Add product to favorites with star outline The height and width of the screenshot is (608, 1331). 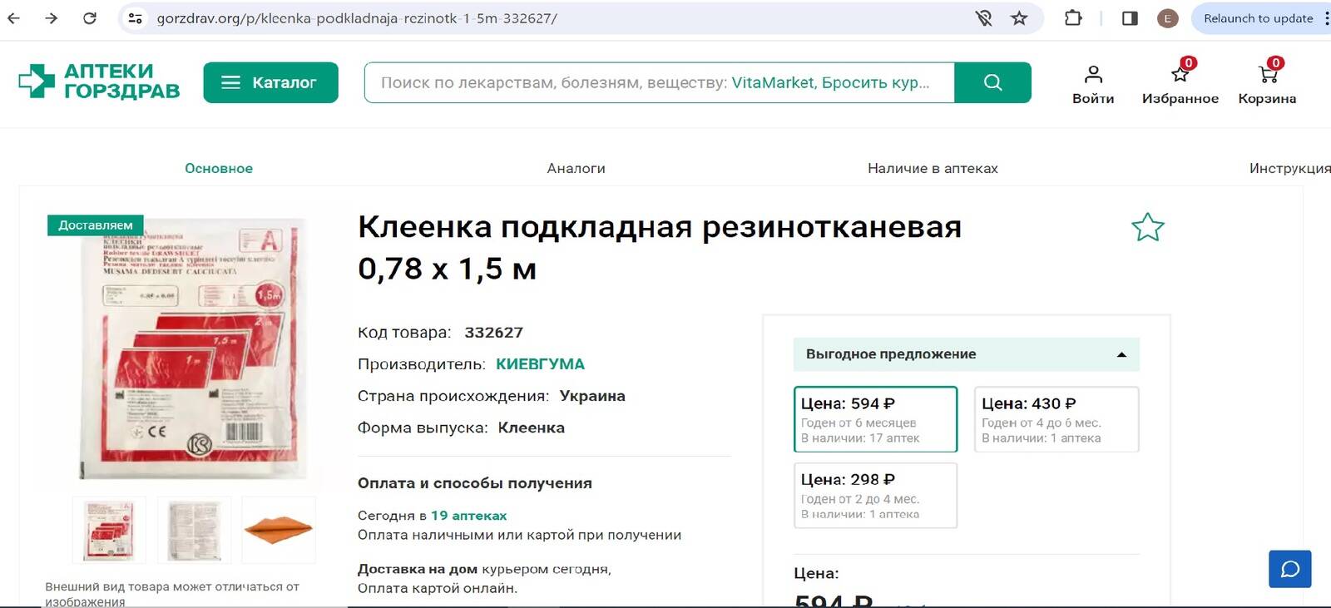point(1147,227)
